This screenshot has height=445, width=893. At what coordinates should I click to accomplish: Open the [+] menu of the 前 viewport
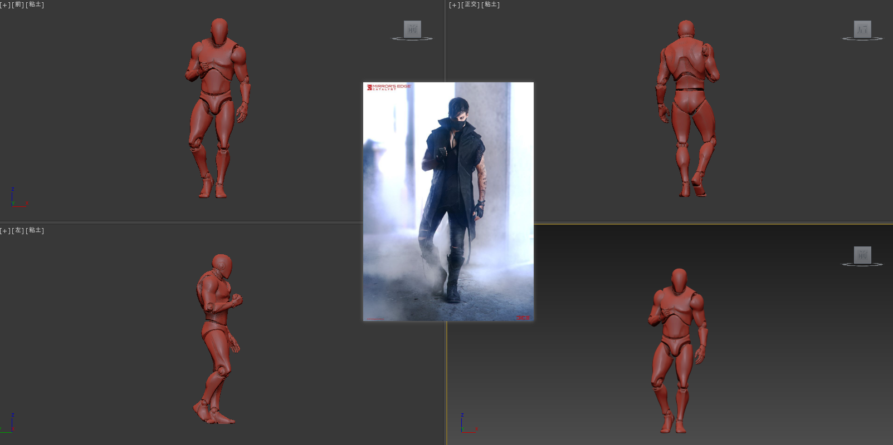tap(5, 4)
